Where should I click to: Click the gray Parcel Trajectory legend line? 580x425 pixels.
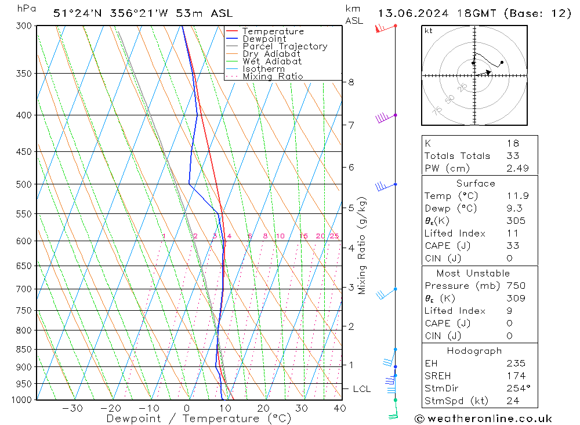(231, 46)
